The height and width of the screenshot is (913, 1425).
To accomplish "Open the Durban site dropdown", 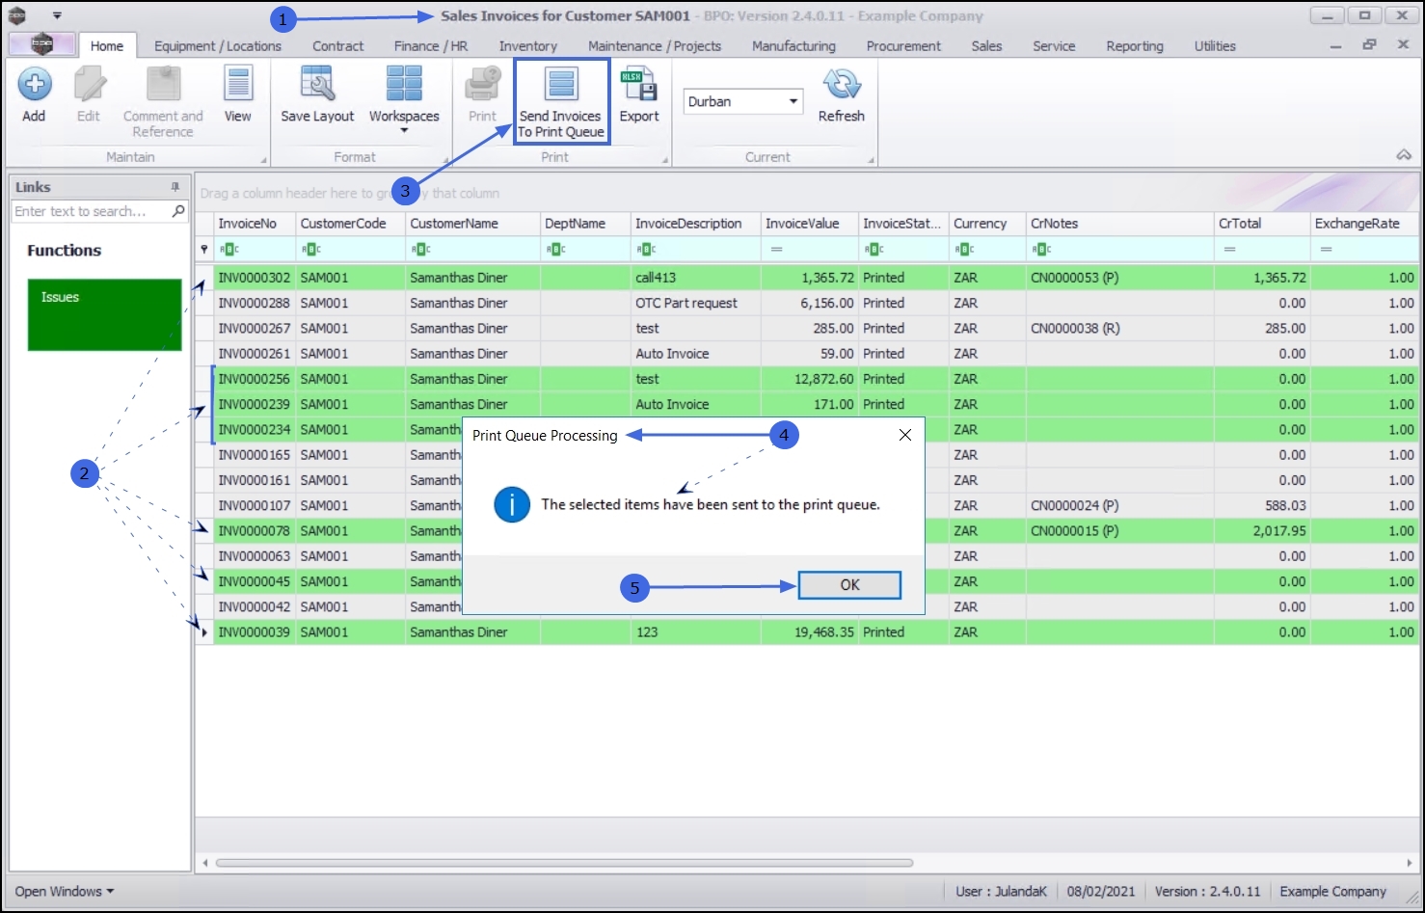I will tap(793, 101).
